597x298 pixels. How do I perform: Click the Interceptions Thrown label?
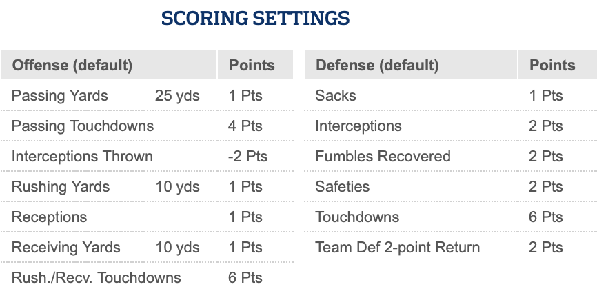click(82, 156)
